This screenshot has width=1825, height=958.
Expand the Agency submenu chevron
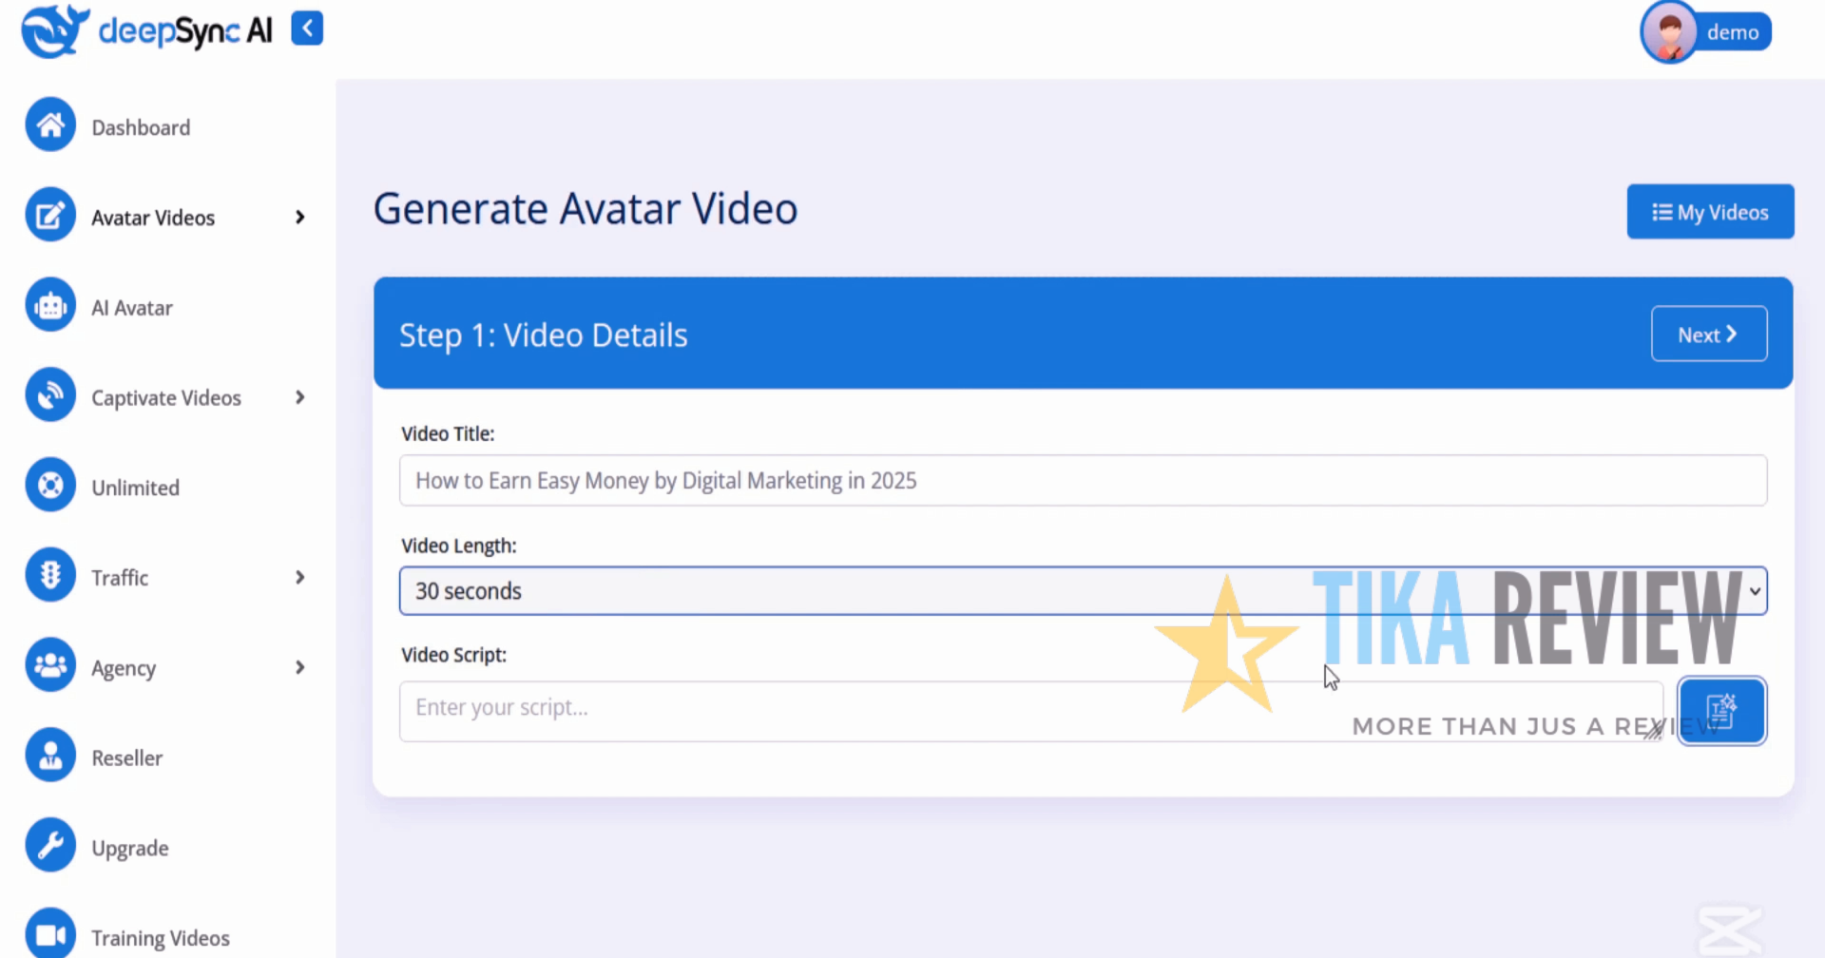[x=300, y=667]
